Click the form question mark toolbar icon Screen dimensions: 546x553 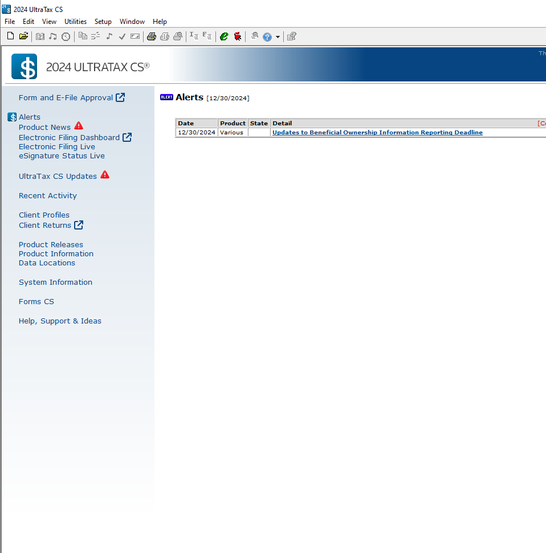pyautogui.click(x=292, y=36)
